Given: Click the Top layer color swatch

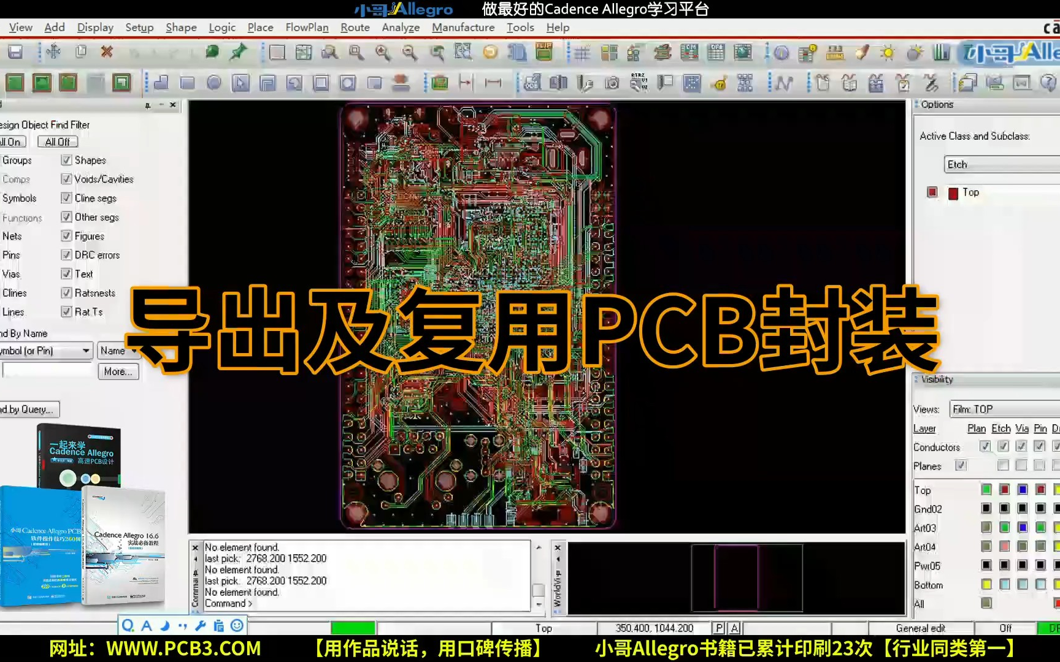Looking at the screenshot, I should click(986, 490).
